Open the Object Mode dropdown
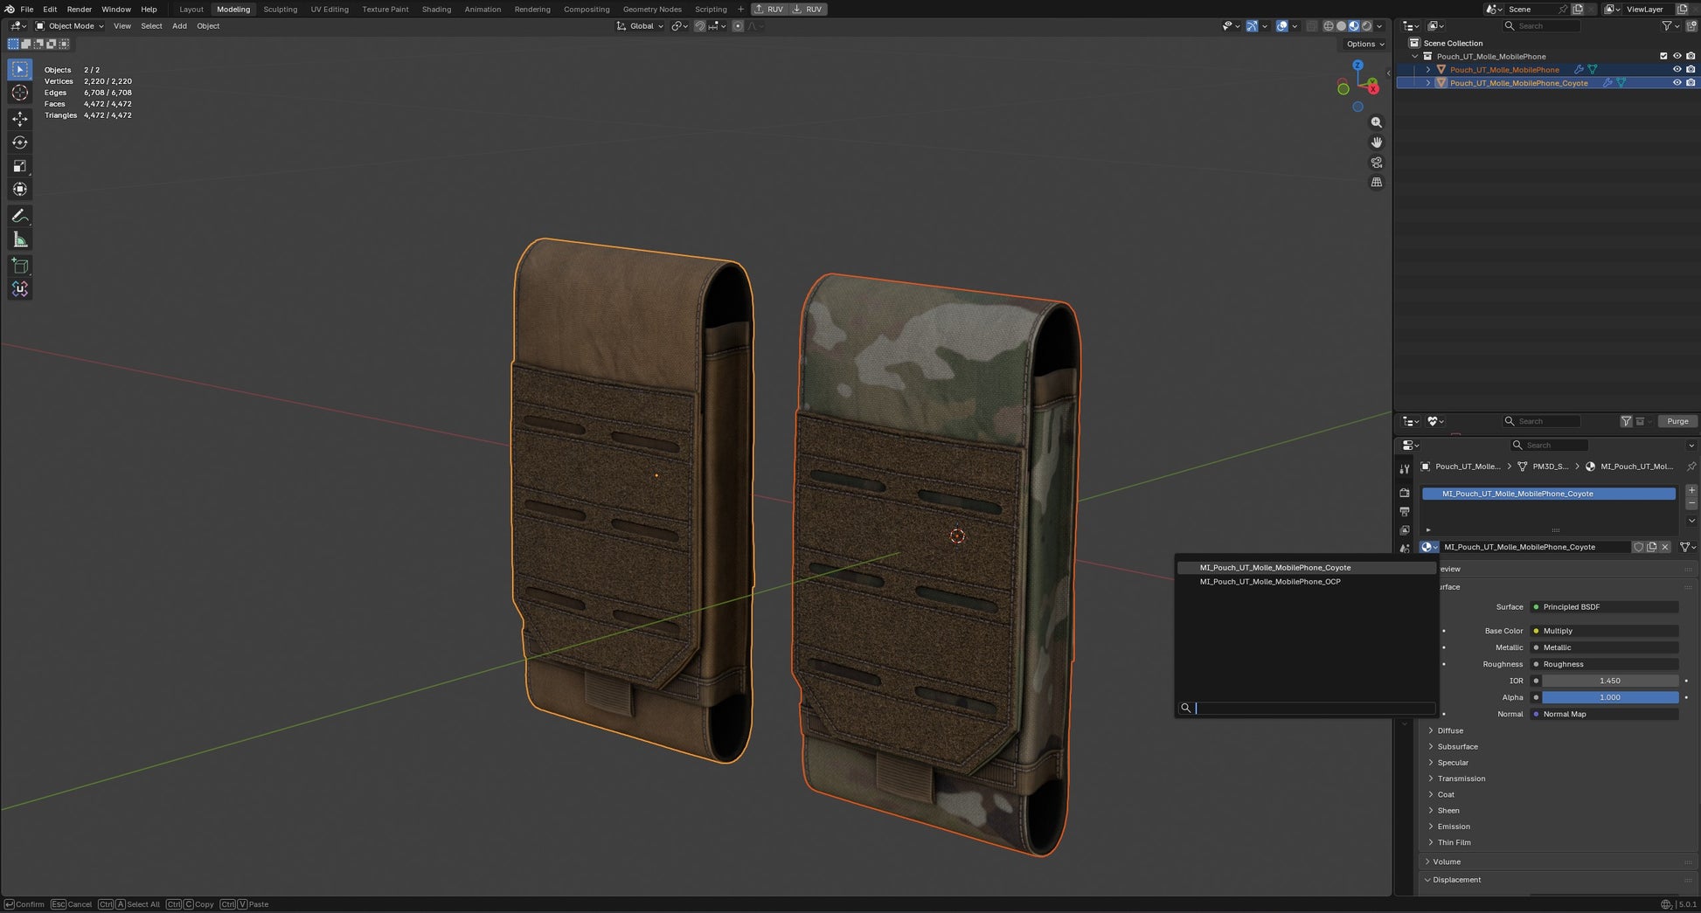Image resolution: width=1701 pixels, height=913 pixels. (69, 26)
